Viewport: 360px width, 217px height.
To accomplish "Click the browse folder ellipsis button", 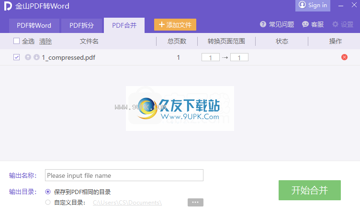I will pyautogui.click(x=195, y=202).
